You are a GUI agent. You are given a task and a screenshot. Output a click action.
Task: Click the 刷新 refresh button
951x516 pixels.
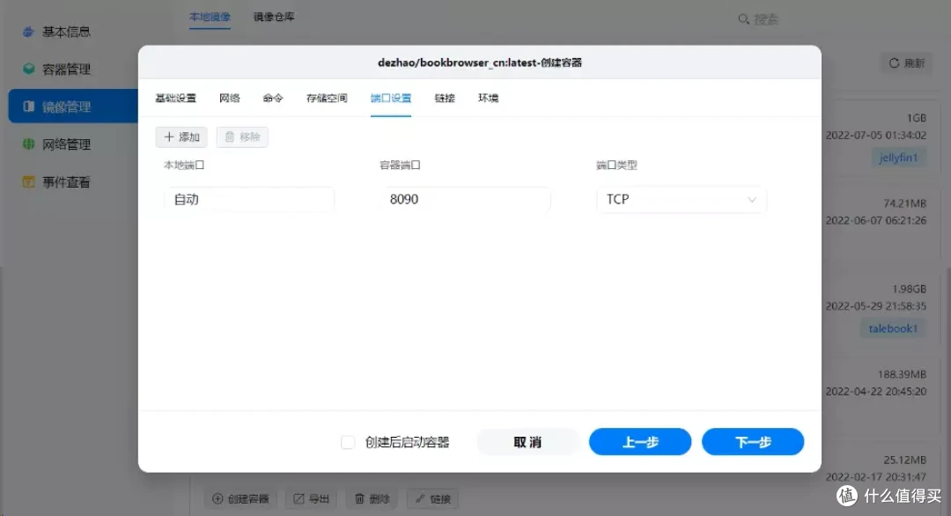907,63
